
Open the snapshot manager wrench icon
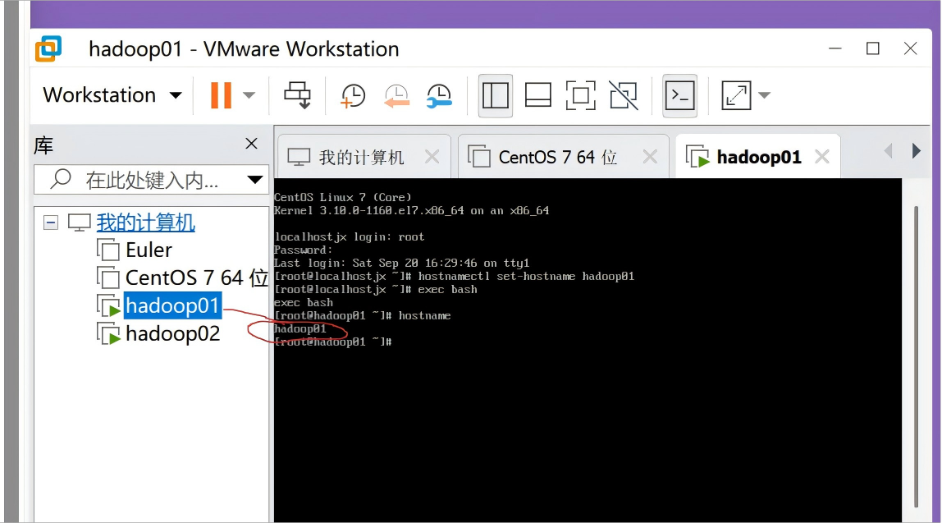pos(439,95)
